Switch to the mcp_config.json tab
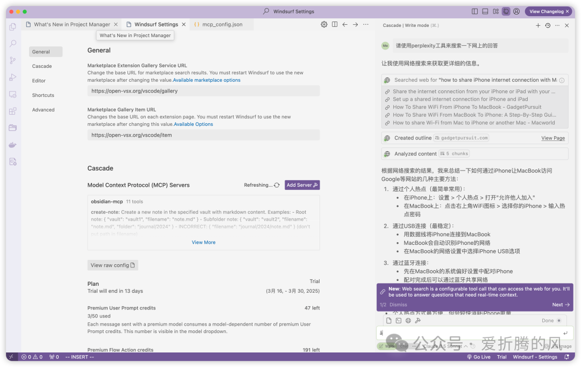Image resolution: width=581 pixels, height=367 pixels. click(221, 24)
